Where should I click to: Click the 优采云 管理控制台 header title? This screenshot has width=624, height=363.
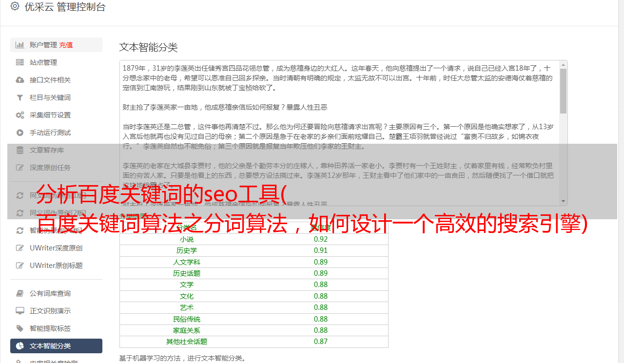tap(65, 7)
